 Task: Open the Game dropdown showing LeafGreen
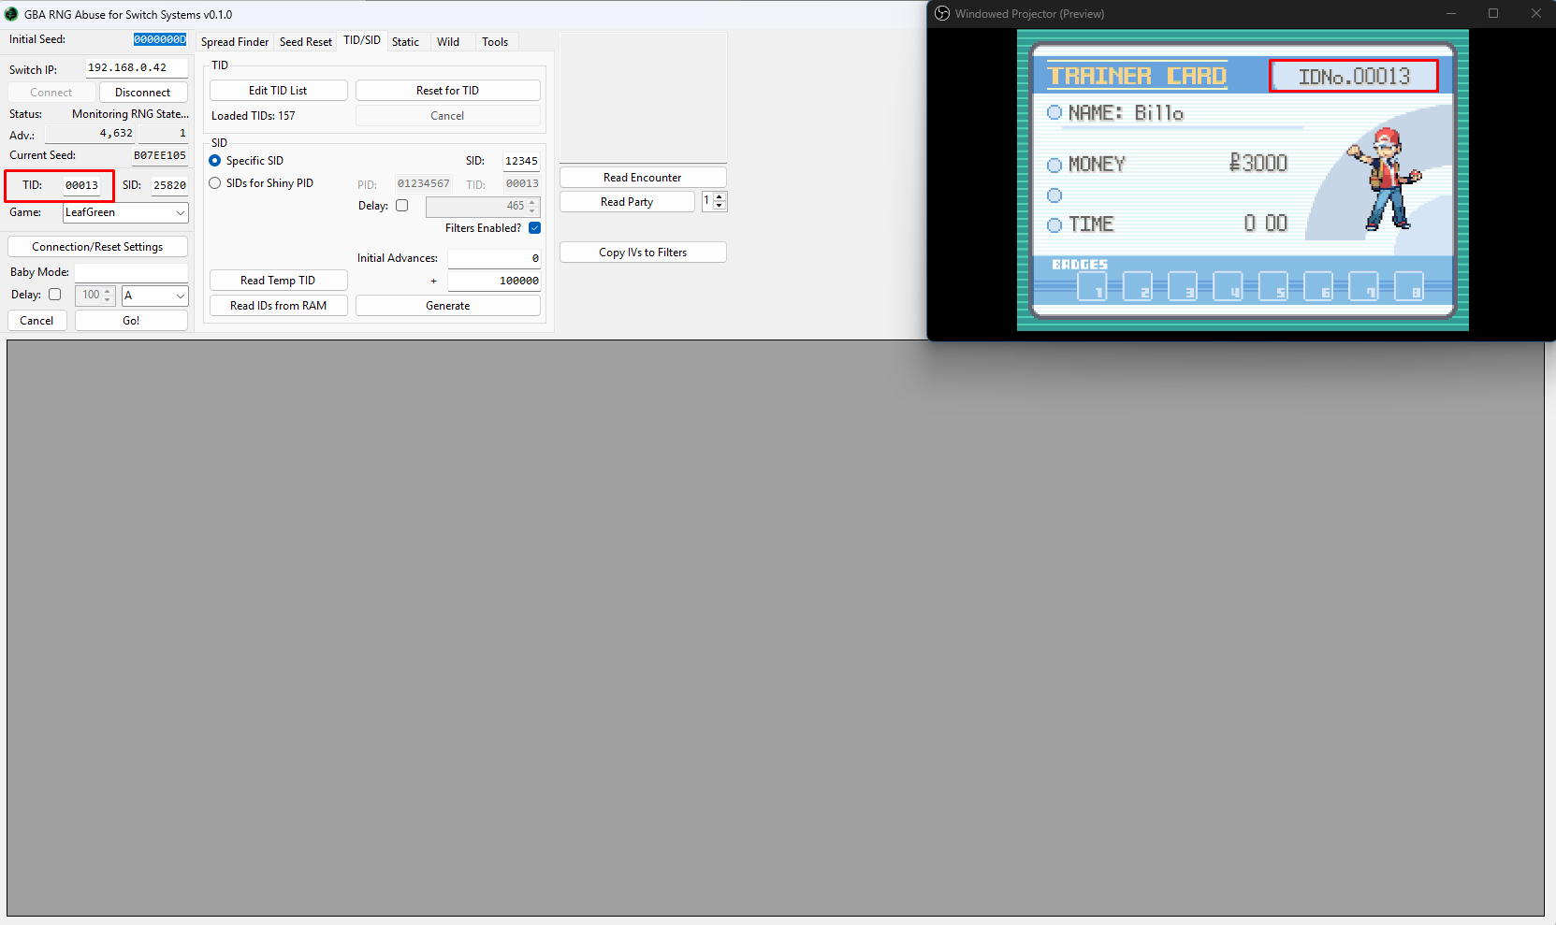125,212
